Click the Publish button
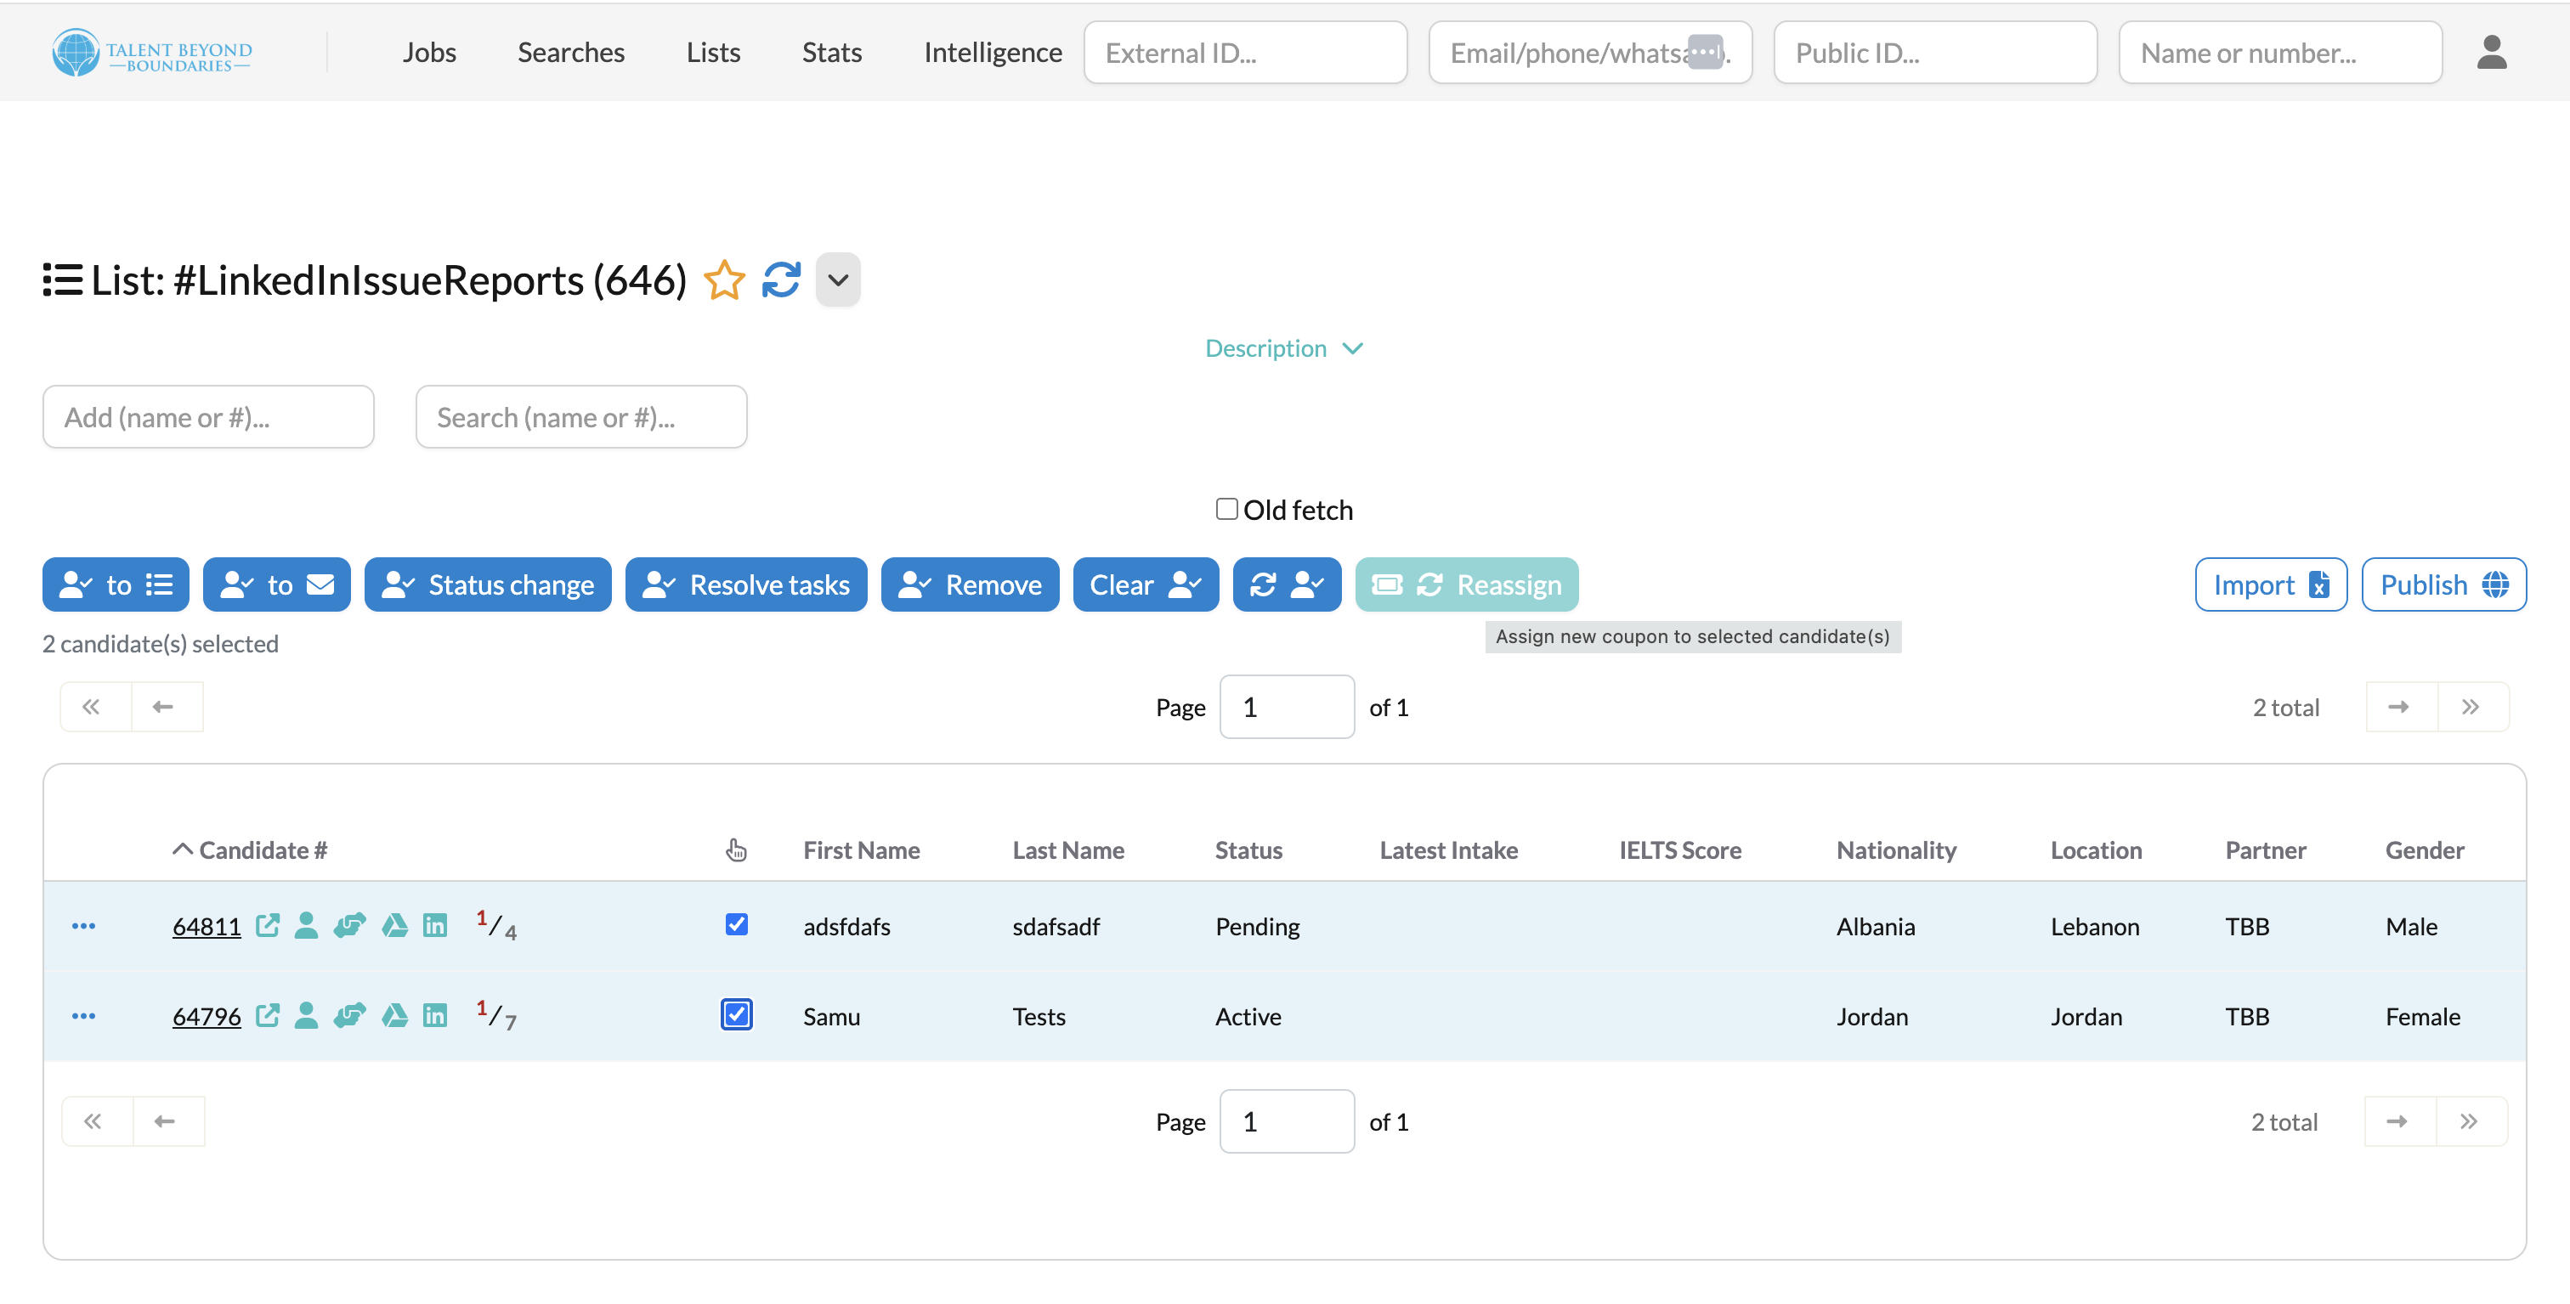The height and width of the screenshot is (1304, 2570). point(2443,584)
